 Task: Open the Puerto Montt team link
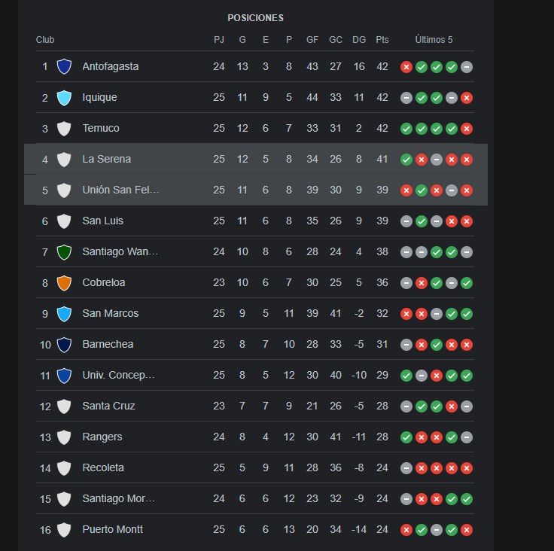click(x=112, y=529)
